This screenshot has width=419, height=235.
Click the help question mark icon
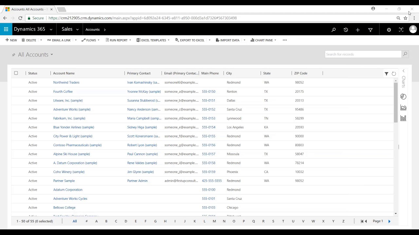(401, 30)
